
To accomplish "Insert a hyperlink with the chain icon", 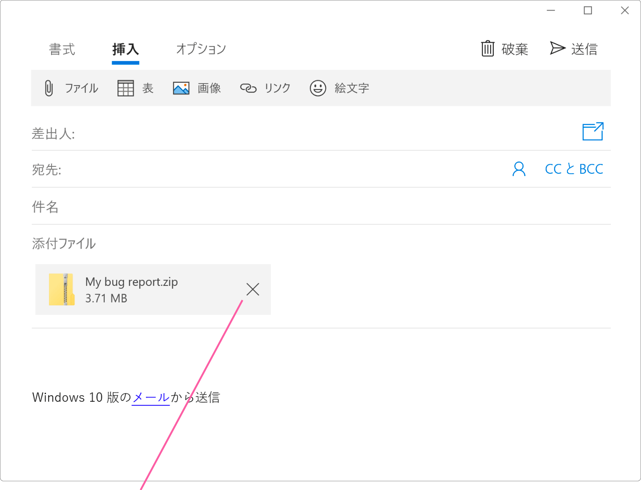I will [x=248, y=88].
